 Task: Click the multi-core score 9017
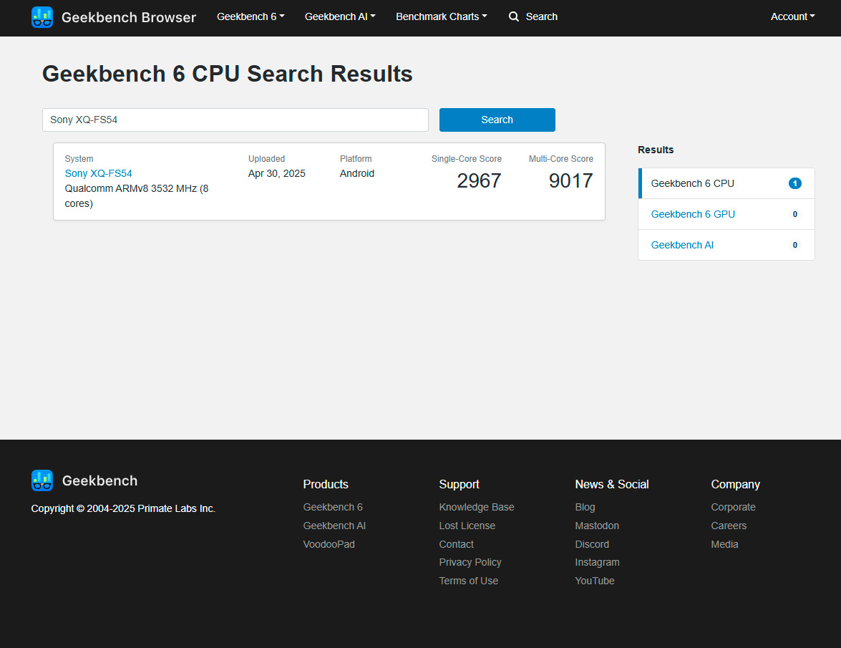pyautogui.click(x=570, y=180)
